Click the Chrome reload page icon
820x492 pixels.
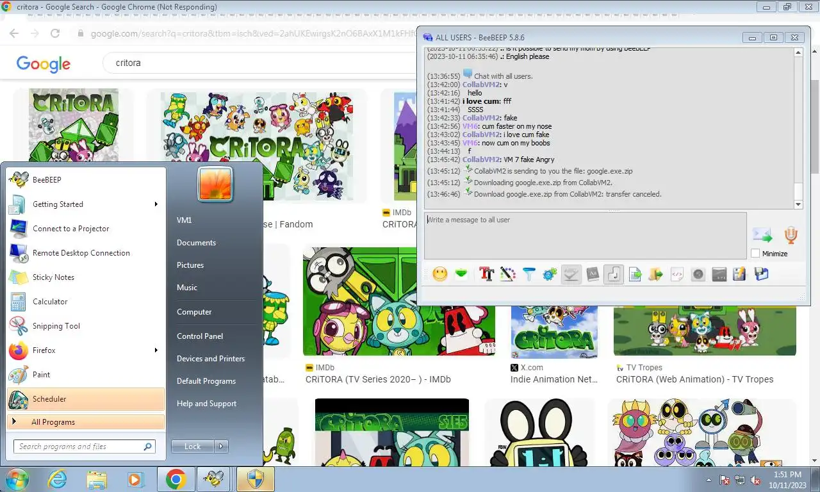coord(55,34)
